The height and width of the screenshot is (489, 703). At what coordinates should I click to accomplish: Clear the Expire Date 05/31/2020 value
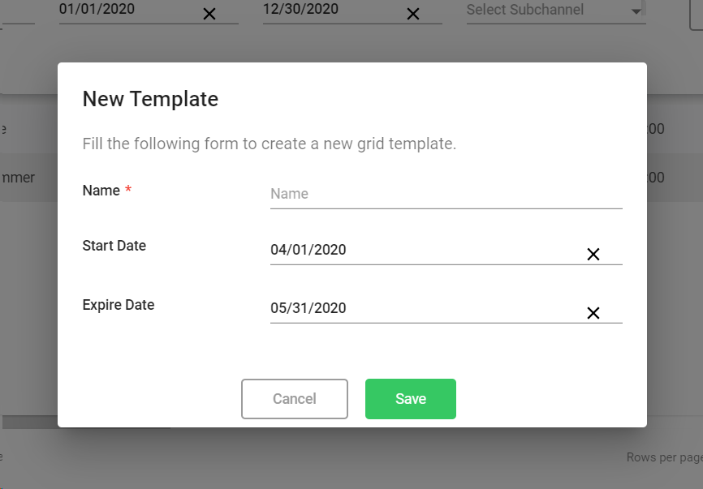point(593,313)
